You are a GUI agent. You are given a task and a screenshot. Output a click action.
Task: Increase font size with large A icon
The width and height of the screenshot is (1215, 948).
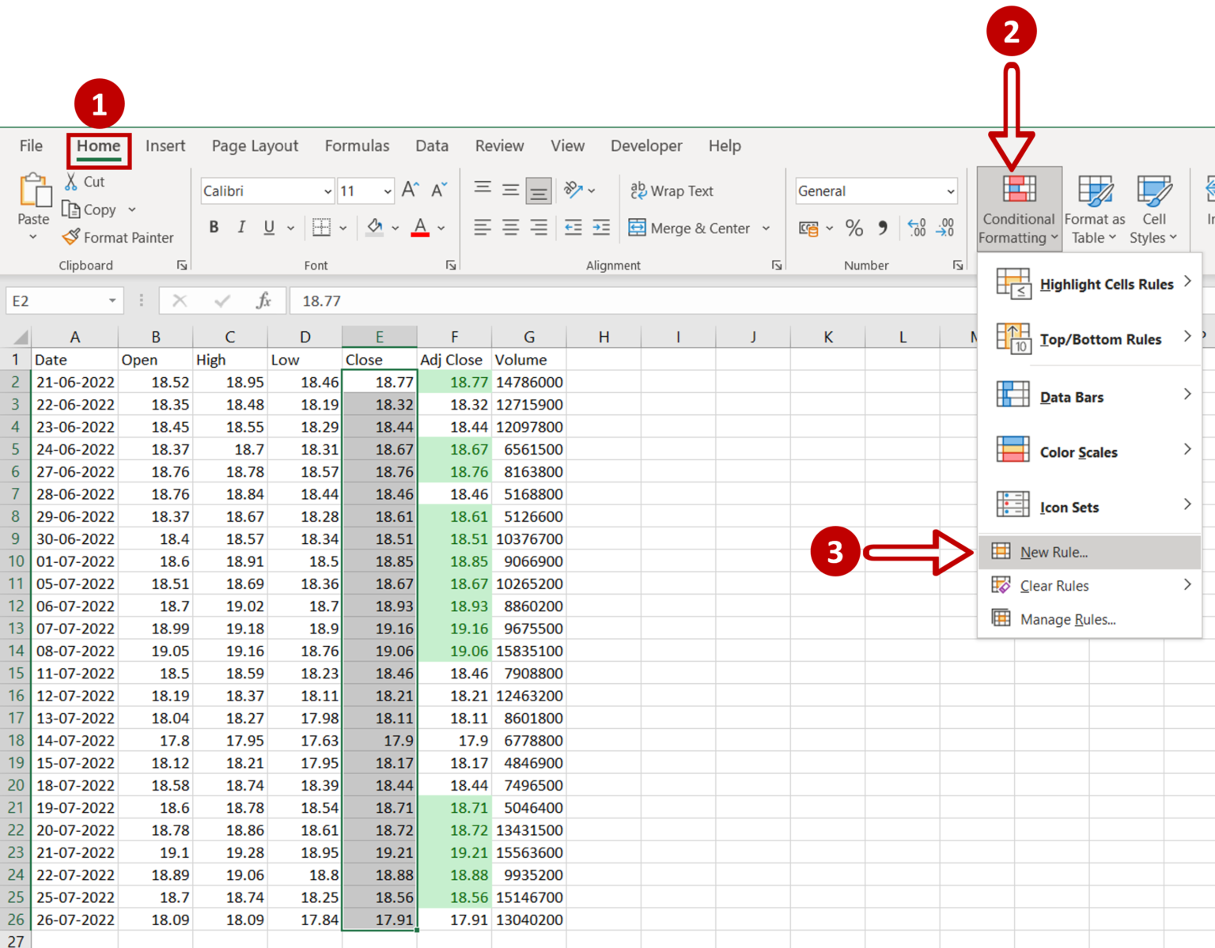(x=410, y=190)
